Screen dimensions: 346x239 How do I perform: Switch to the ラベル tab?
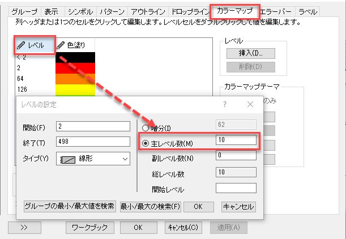(x=307, y=11)
